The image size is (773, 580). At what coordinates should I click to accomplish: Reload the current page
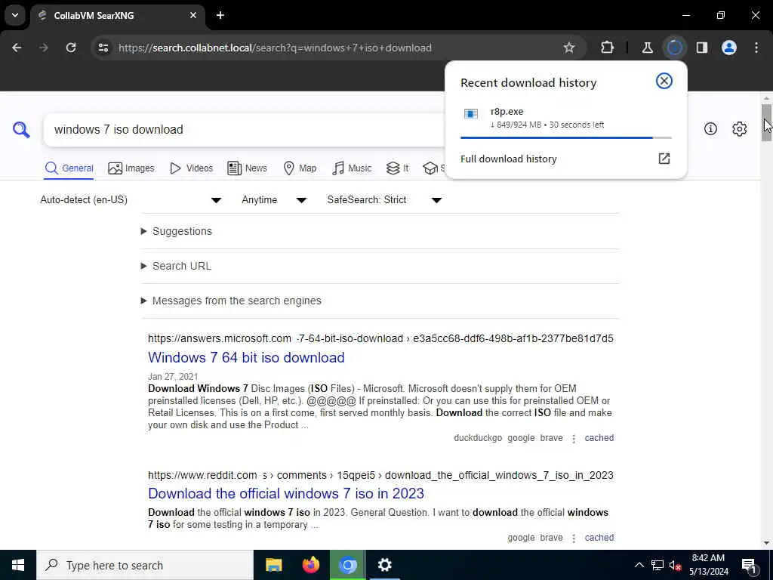pyautogui.click(x=71, y=48)
